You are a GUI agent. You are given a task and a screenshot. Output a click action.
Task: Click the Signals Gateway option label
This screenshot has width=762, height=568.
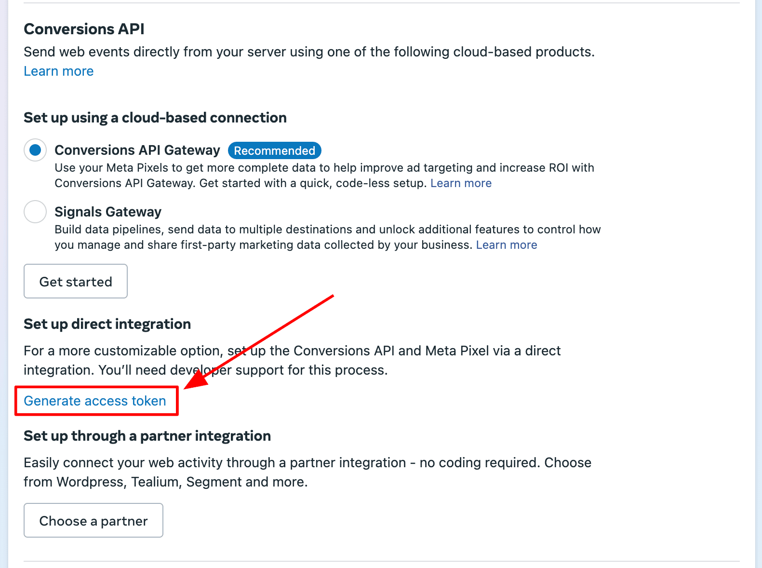click(x=108, y=212)
